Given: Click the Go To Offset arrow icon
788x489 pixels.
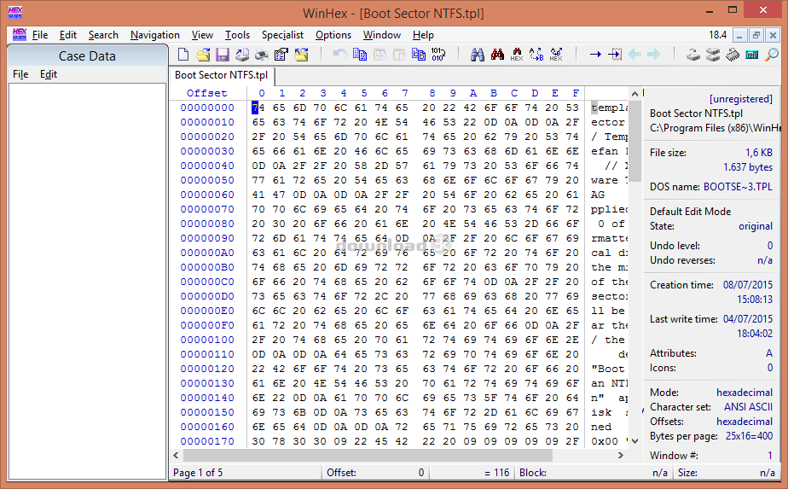Looking at the screenshot, I should 595,55.
